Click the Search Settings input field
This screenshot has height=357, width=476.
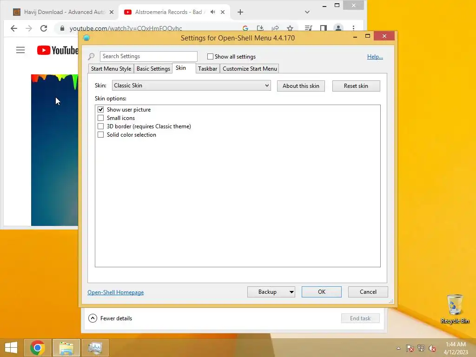(x=148, y=56)
